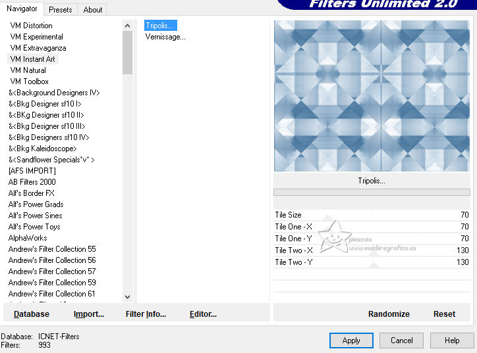
Task: Open Andrew's Filter Collection 61
Action: (x=51, y=294)
